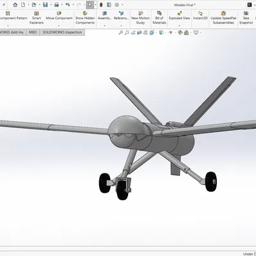Click the Section View icon
Viewport: 256px width, 256px height.
click(x=140, y=33)
